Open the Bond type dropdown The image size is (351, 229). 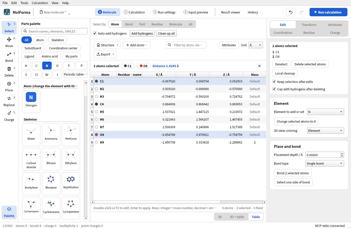coord(325,163)
